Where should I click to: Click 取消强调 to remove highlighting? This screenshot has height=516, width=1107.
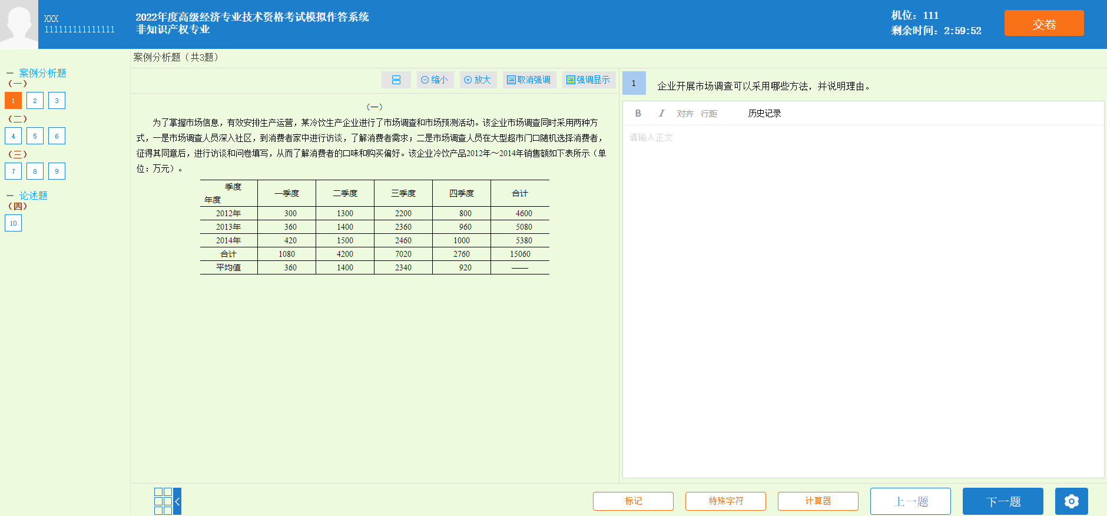[529, 80]
